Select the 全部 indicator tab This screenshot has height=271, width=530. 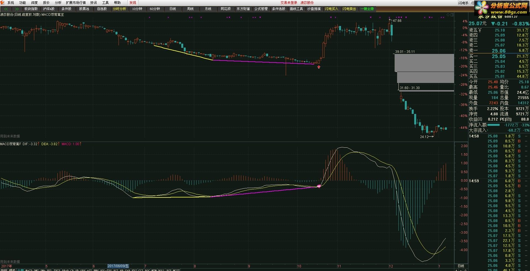pyautogui.click(x=21, y=270)
